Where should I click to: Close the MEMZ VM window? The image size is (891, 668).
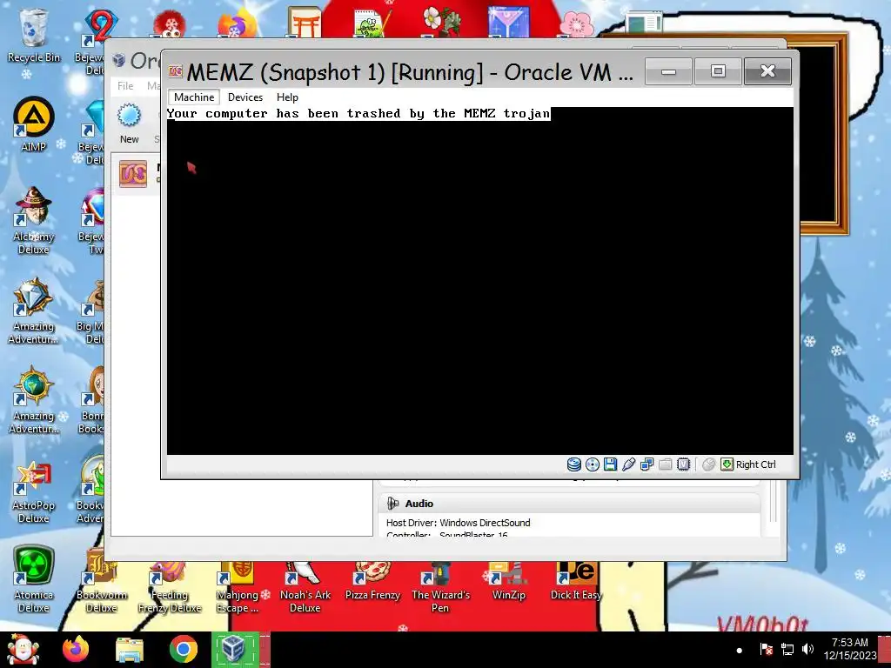point(767,71)
